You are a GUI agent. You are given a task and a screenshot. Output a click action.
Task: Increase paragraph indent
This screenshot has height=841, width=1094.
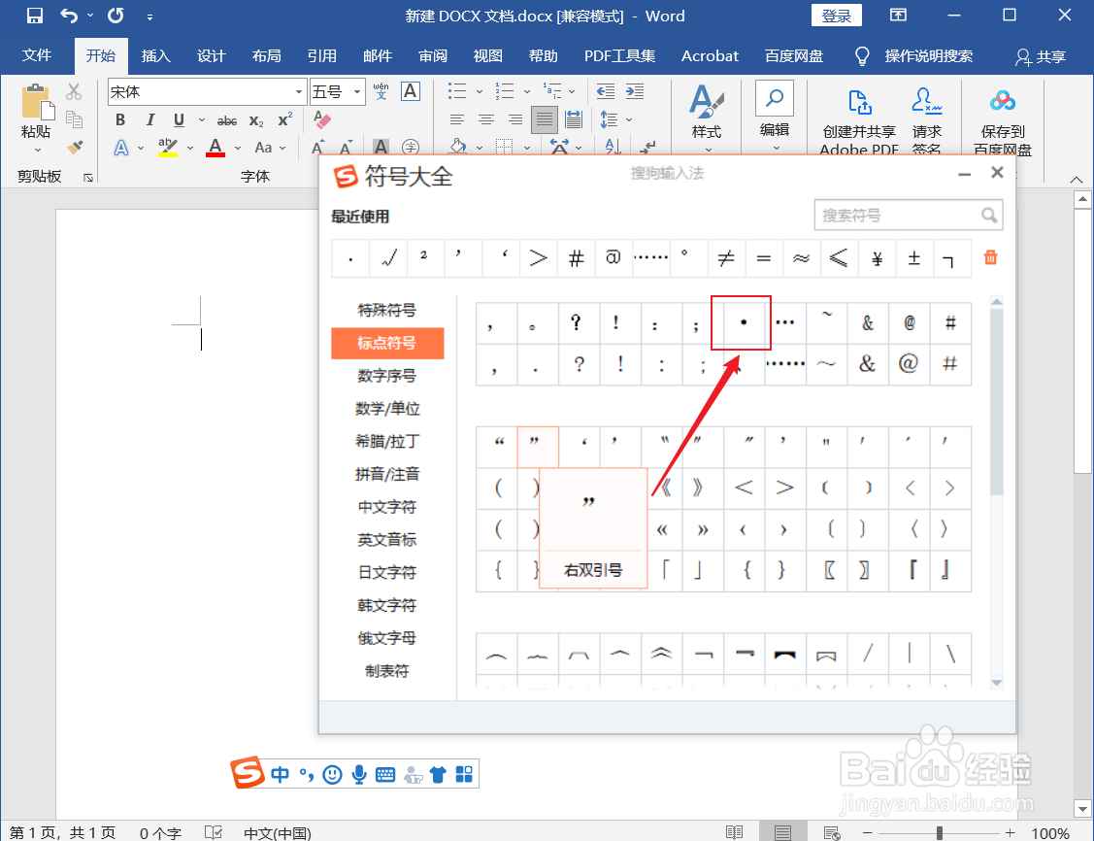(x=634, y=91)
